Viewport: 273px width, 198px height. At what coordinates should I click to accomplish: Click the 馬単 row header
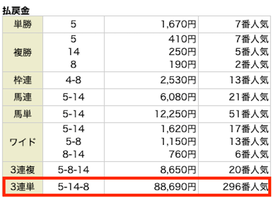click(23, 115)
